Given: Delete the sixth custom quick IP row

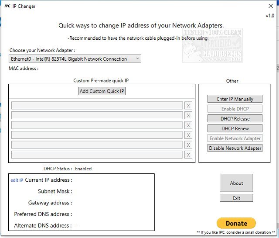Looking at the screenshot, I should click(x=188, y=155).
